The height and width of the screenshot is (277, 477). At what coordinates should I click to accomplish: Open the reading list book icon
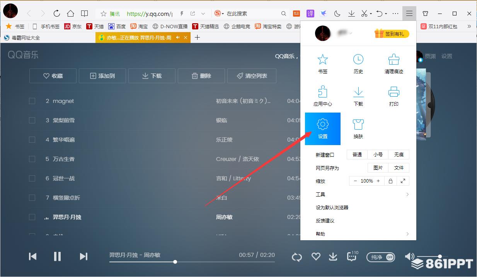[x=84, y=14]
